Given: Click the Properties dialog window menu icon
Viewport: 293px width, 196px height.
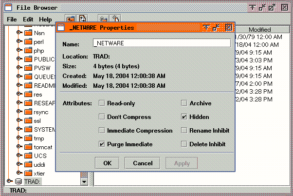Looking at the screenshot, I should coord(61,27).
